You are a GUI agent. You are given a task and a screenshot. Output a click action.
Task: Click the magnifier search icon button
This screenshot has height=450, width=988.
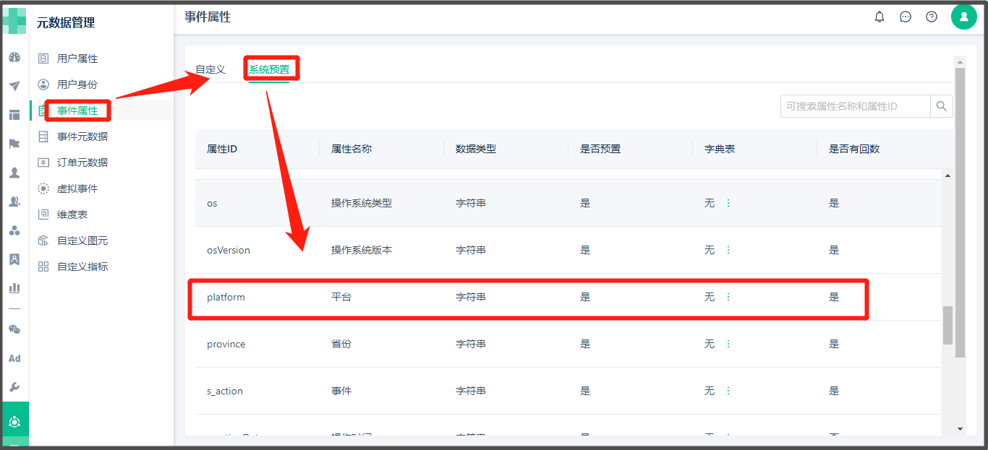click(941, 106)
